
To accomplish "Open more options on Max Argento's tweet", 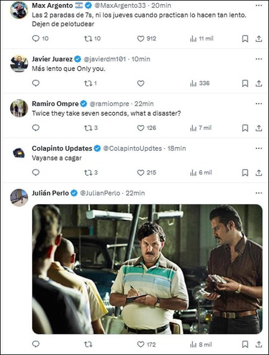I will pyautogui.click(x=259, y=5).
